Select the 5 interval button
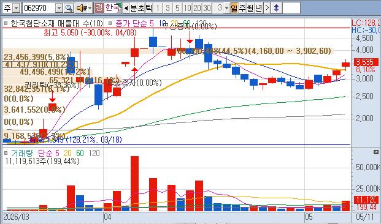The height and width of the screenshot is (224, 381). 177,8
